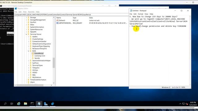
Task: Open the network icon in the system tray
Action: point(183,104)
